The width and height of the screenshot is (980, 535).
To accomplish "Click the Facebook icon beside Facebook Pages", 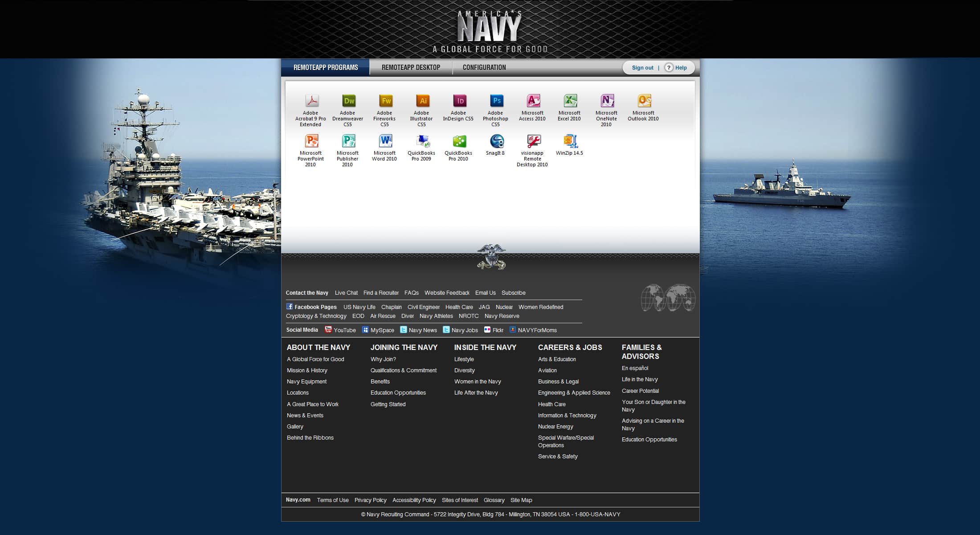I will 290,306.
